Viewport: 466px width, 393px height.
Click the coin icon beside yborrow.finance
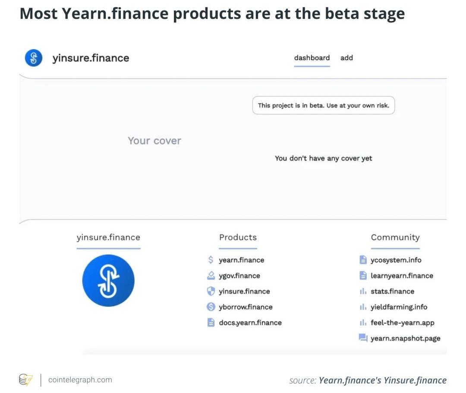211,307
